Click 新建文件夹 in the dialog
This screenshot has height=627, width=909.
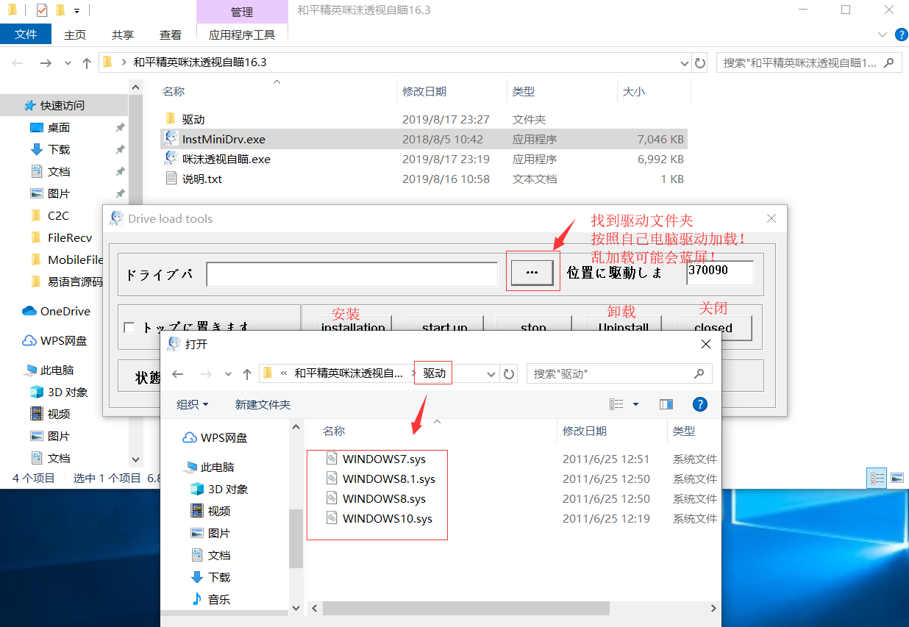click(263, 404)
